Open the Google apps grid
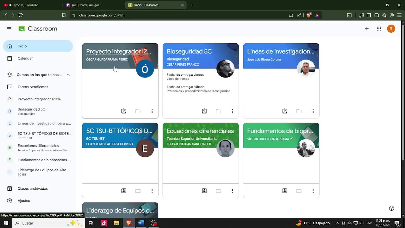 point(379,29)
